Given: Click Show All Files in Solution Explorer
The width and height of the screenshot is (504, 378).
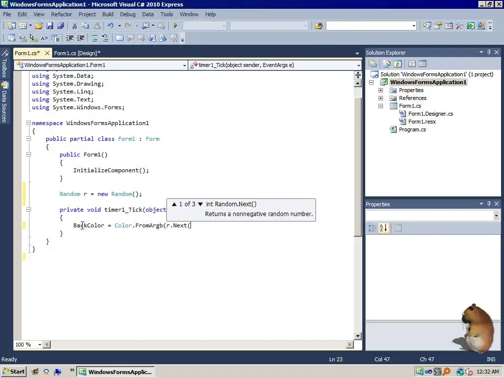Looking at the screenshot, I should pos(387,63).
